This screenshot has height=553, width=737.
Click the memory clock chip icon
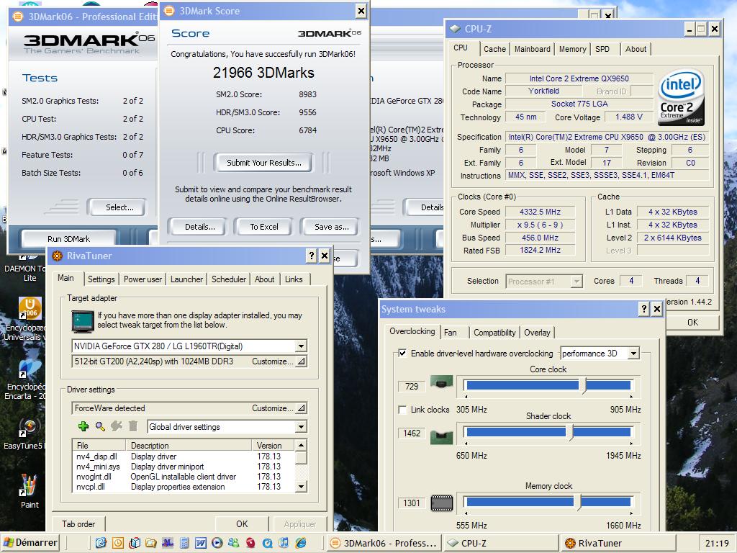[442, 503]
